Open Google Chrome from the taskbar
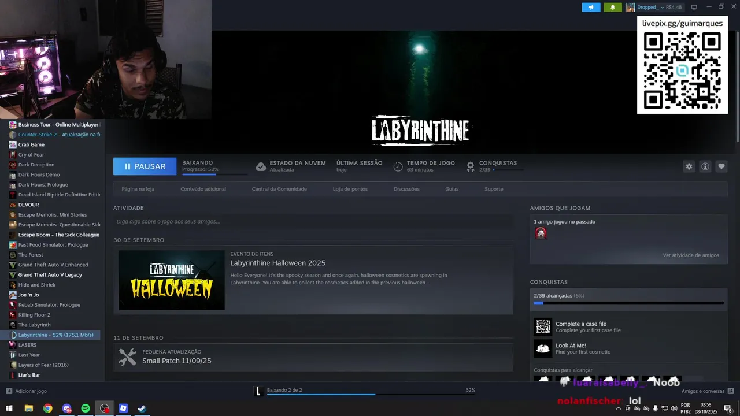The width and height of the screenshot is (740, 416). pyautogui.click(x=47, y=408)
